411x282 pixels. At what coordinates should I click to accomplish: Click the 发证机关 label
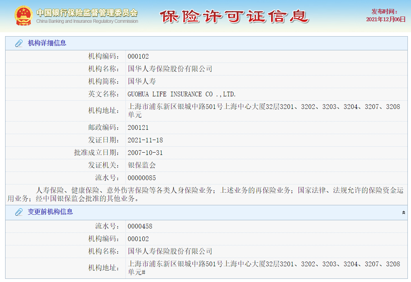[x=103, y=165]
